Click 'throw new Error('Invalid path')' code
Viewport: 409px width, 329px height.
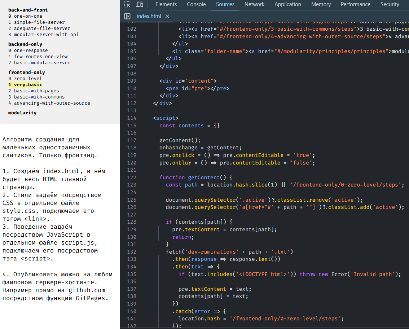(x=348, y=274)
